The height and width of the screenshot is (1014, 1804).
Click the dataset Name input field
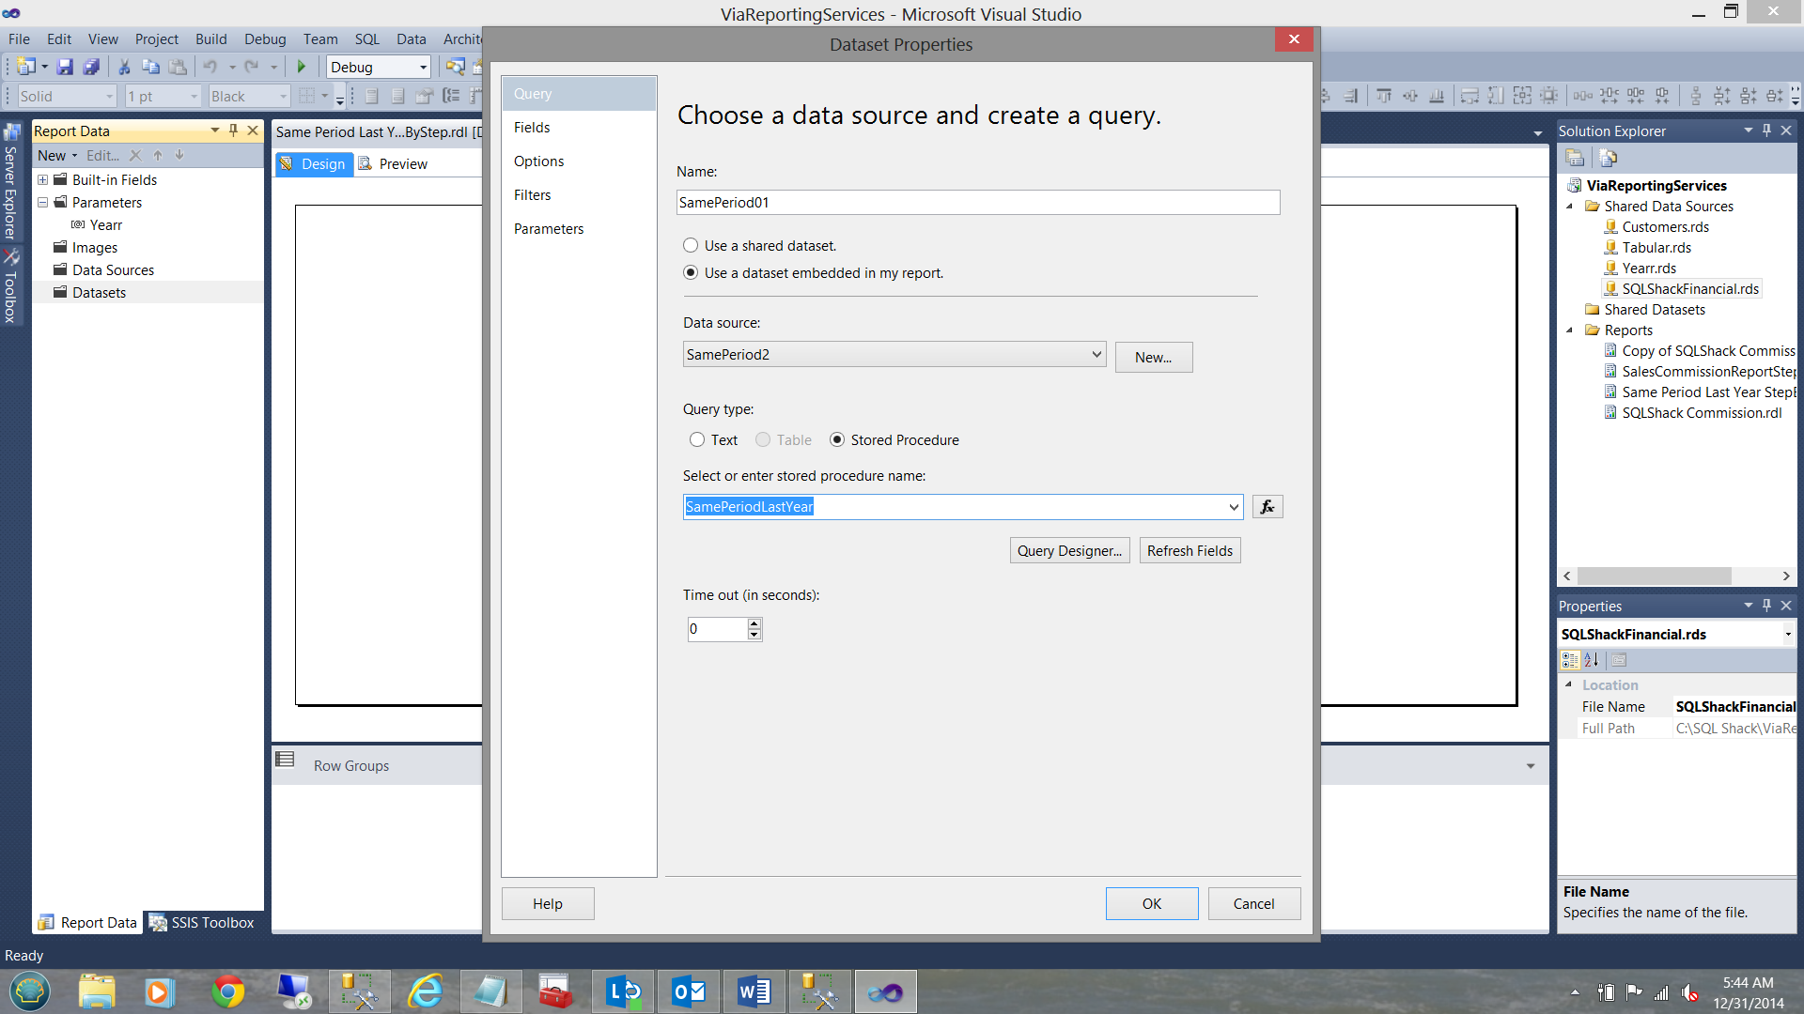pyautogui.click(x=977, y=202)
